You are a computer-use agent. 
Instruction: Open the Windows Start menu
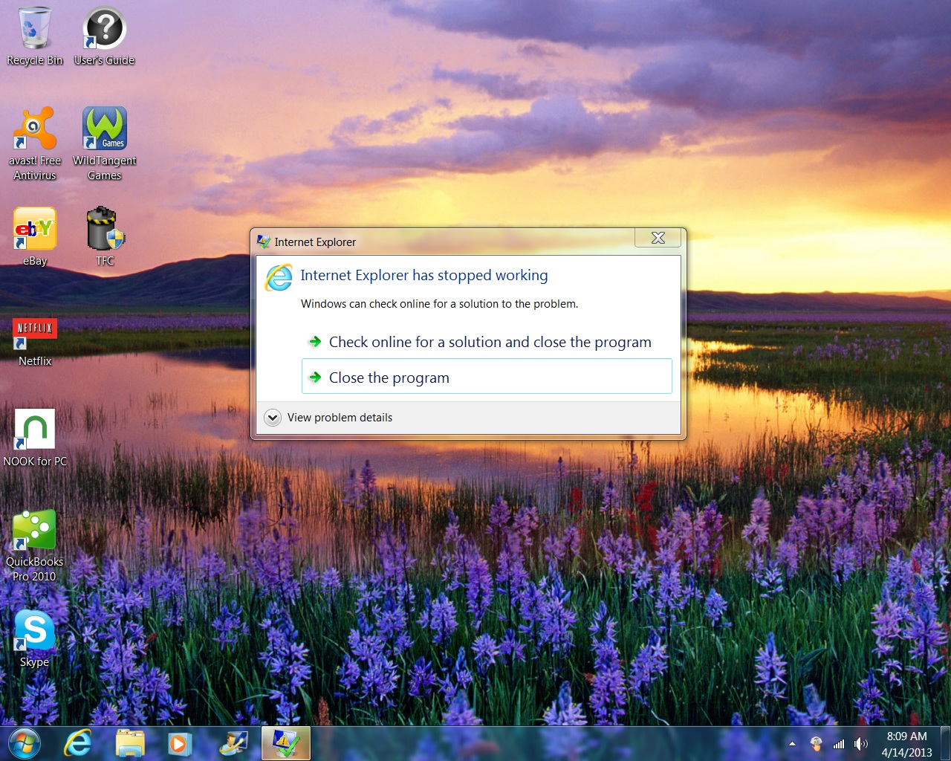click(x=24, y=743)
